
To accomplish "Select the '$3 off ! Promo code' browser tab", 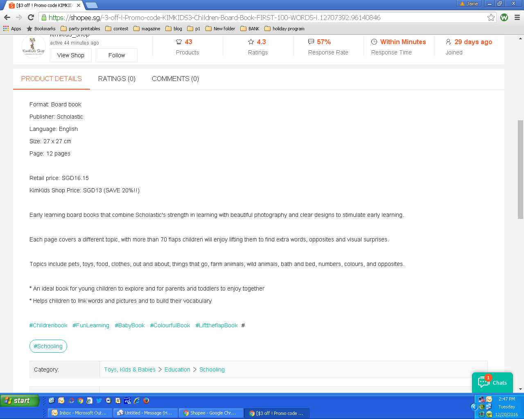I will pyautogui.click(x=43, y=5).
